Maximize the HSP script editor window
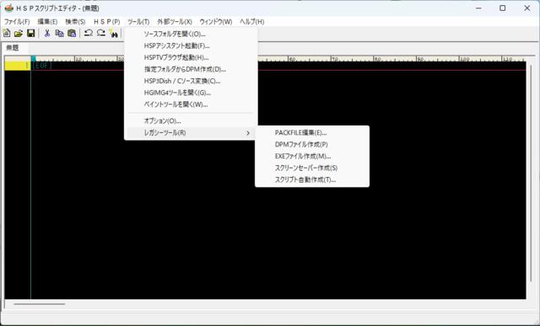The image size is (540, 326). click(x=503, y=8)
